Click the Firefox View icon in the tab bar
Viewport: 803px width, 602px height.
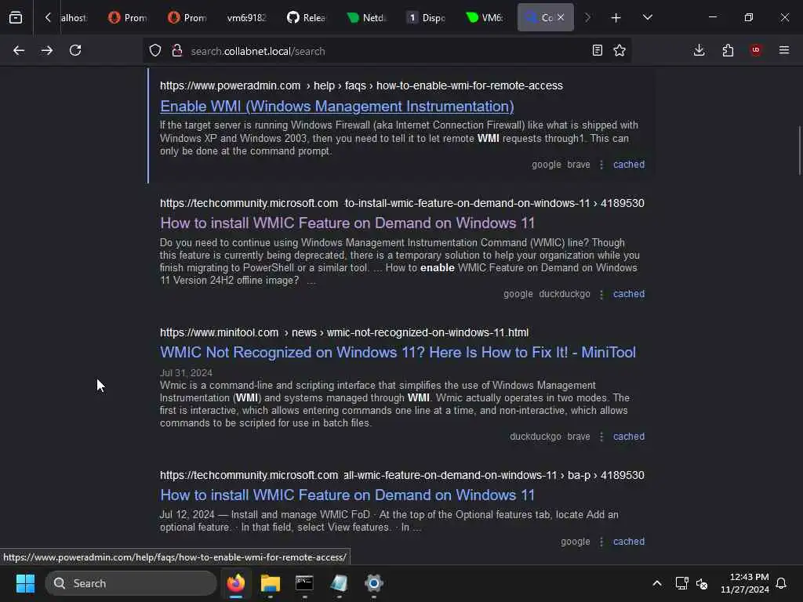click(x=16, y=18)
